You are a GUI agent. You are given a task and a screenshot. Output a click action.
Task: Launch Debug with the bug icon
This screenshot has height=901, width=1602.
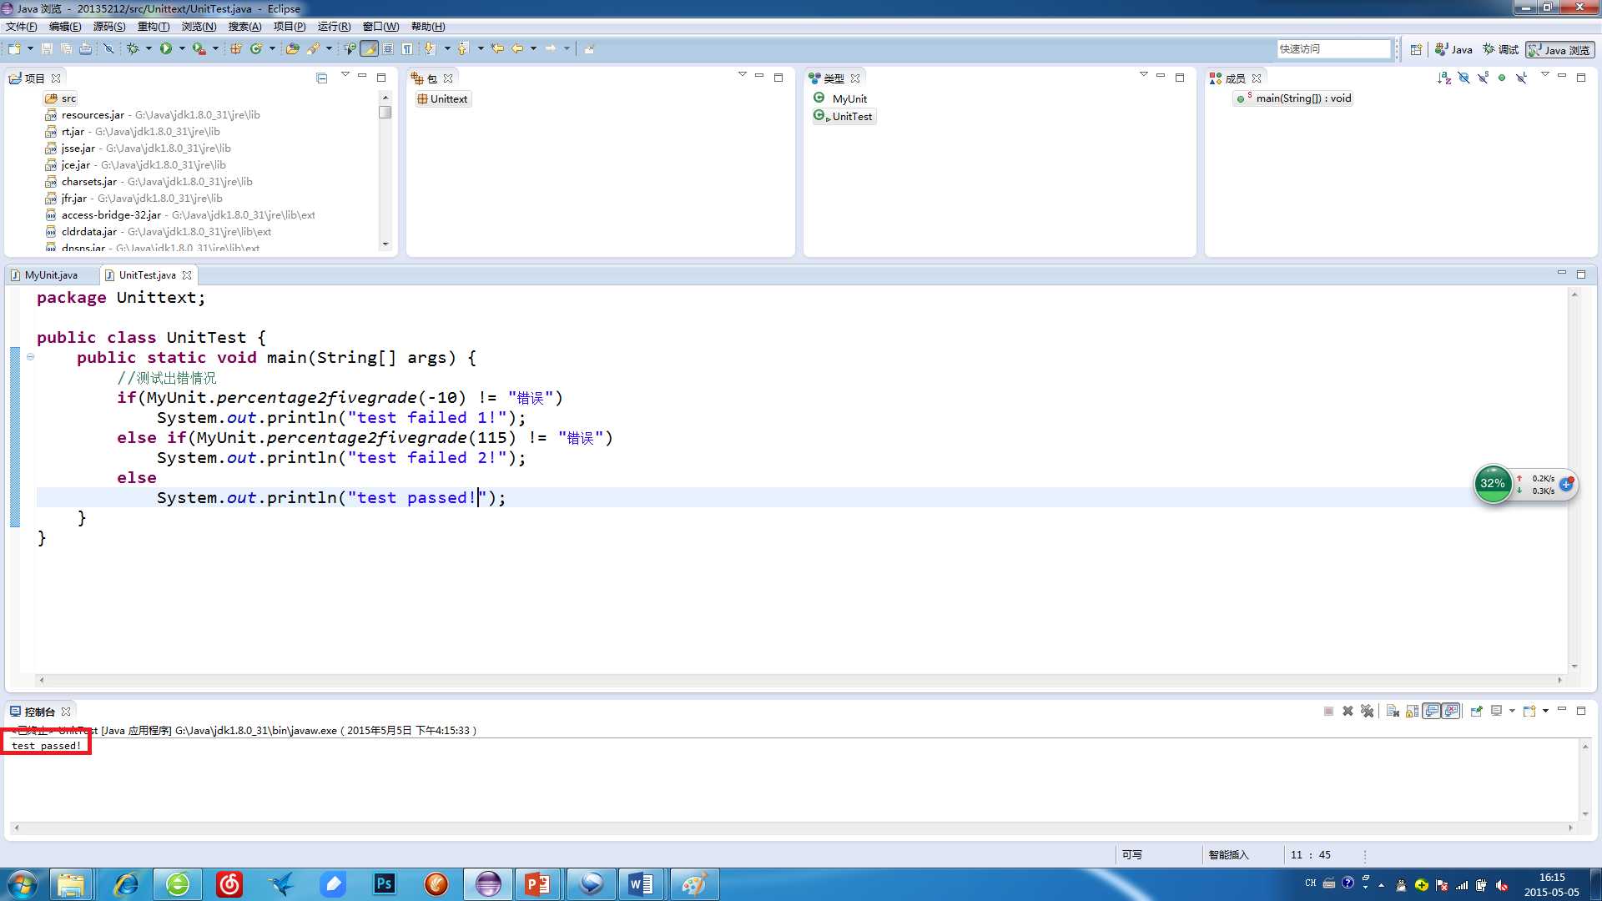[x=132, y=48]
